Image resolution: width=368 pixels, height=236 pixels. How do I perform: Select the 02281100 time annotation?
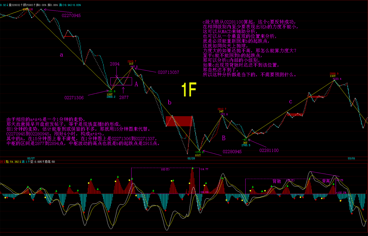(269, 150)
